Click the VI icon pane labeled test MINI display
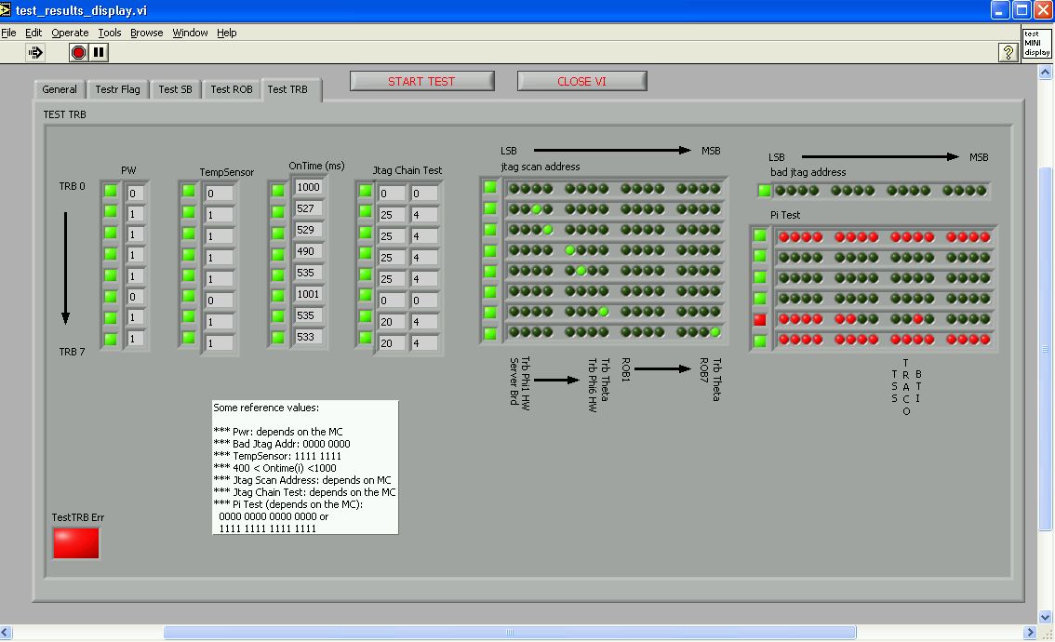The image size is (1055, 642). click(x=1036, y=44)
